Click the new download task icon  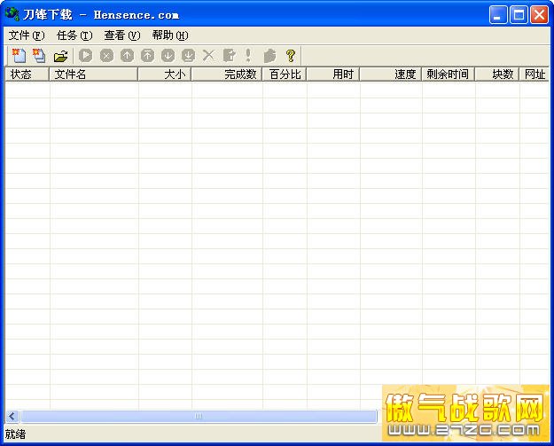coord(19,56)
